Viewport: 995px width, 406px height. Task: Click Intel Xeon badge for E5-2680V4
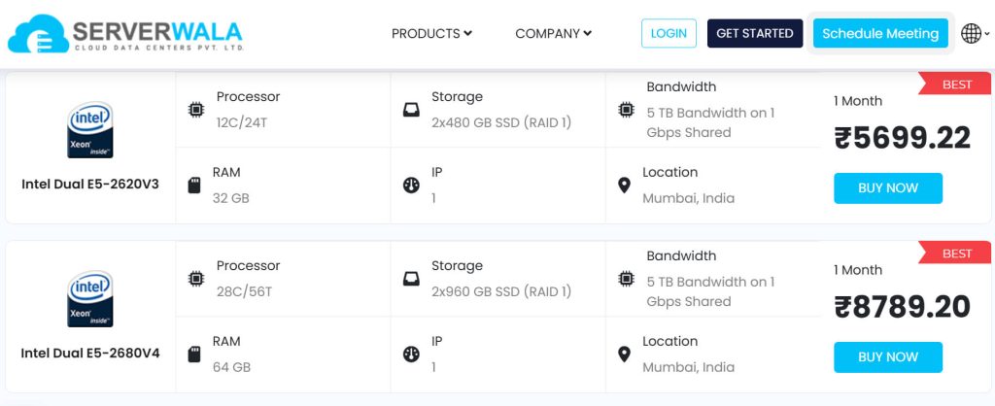90,299
